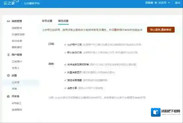Toggle 允许用户订阅 checkbox

click(x=65, y=45)
